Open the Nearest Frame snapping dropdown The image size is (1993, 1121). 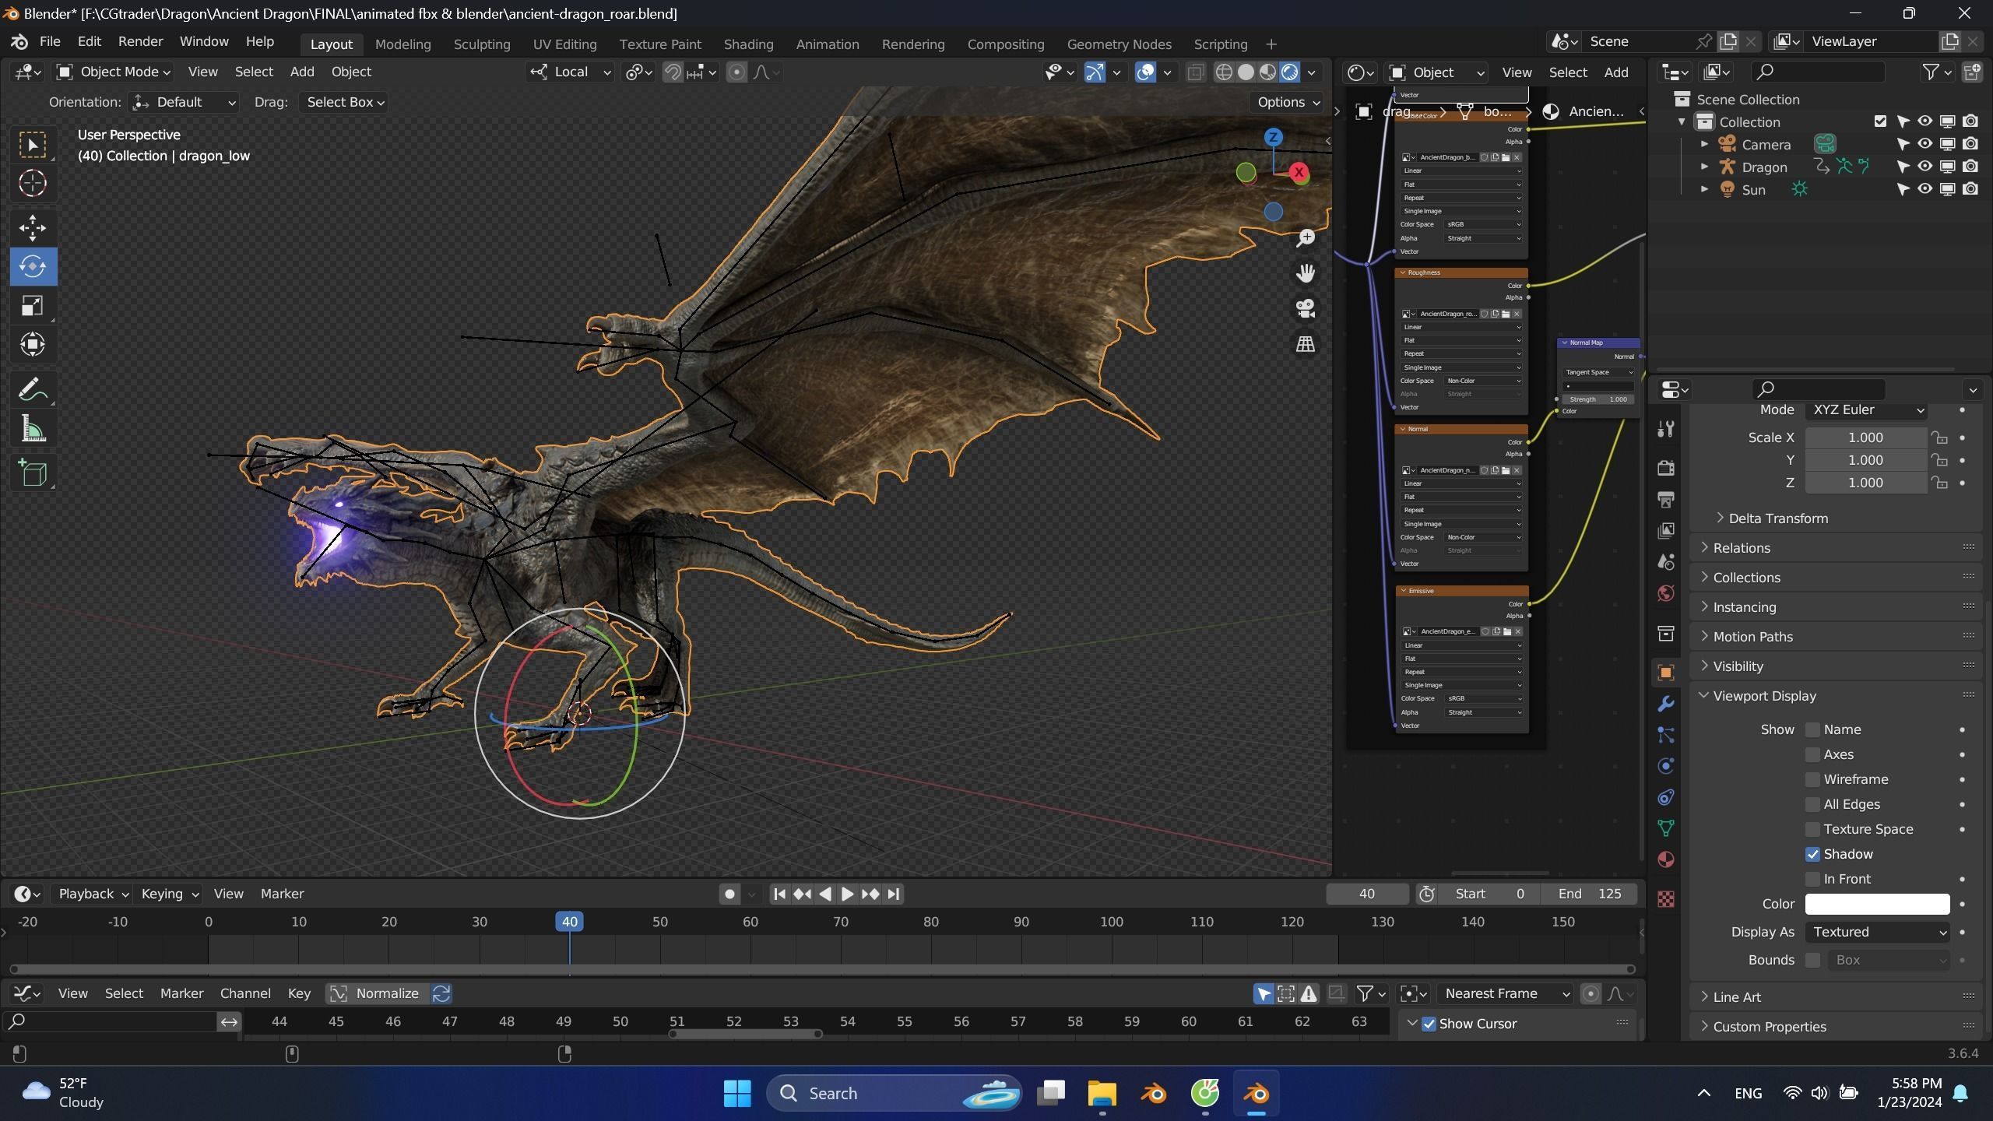coord(1506,993)
